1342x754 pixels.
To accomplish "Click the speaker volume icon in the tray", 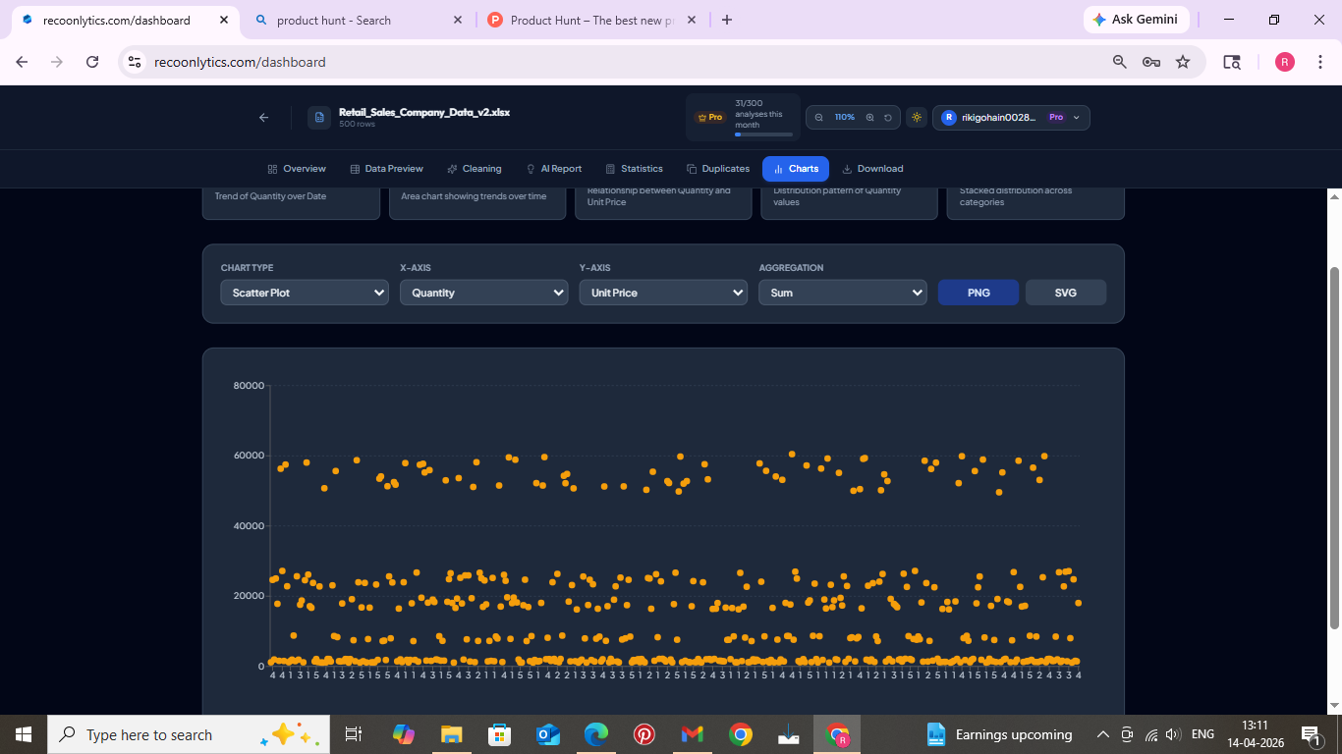I will 1172,734.
